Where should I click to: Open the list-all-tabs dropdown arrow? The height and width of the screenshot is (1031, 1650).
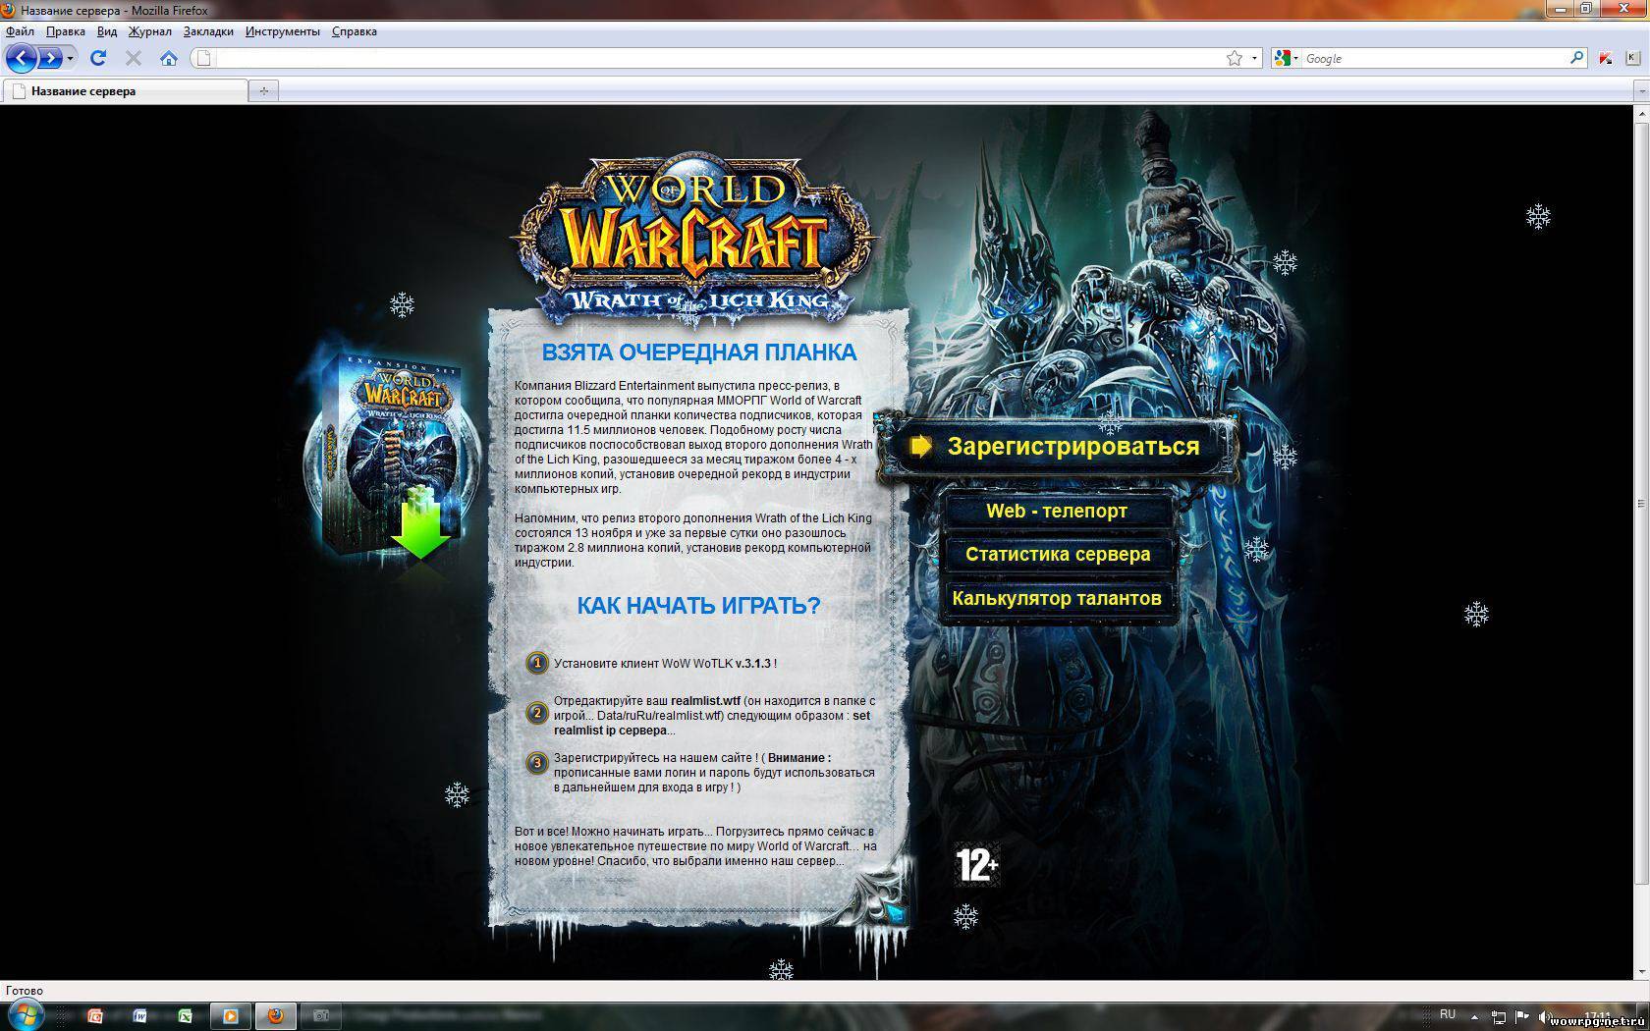(x=1641, y=91)
